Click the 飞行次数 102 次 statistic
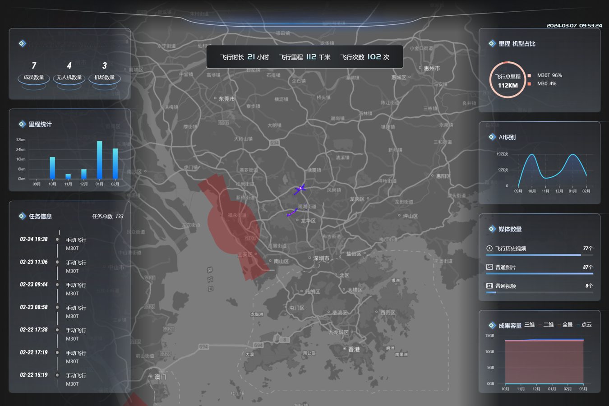The width and height of the screenshot is (609, 406). pos(365,57)
